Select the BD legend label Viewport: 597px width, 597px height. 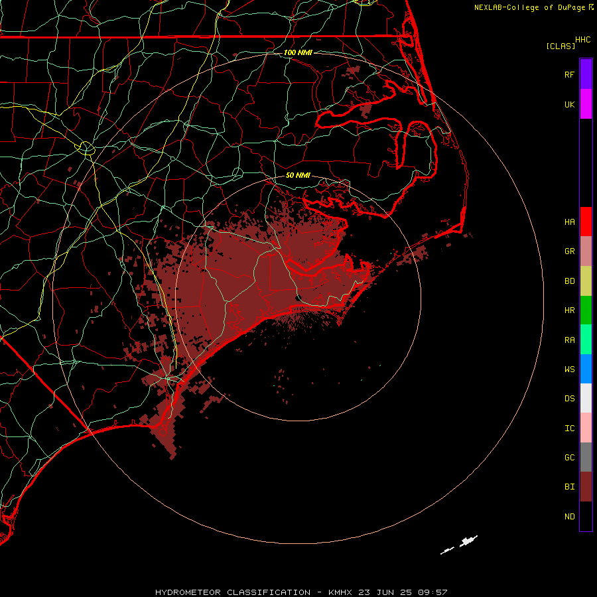569,281
